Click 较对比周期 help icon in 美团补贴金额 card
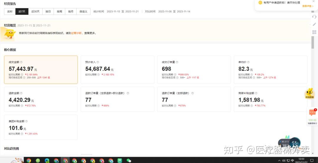The image size is (318, 163). (x=22, y=134)
